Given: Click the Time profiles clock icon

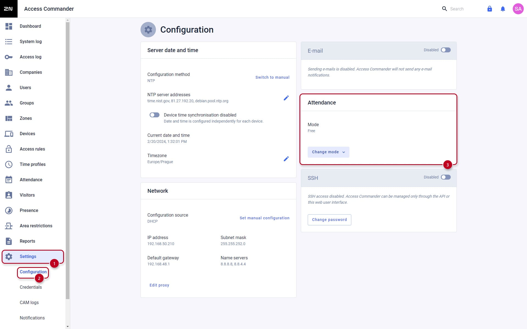Looking at the screenshot, I should 9,164.
